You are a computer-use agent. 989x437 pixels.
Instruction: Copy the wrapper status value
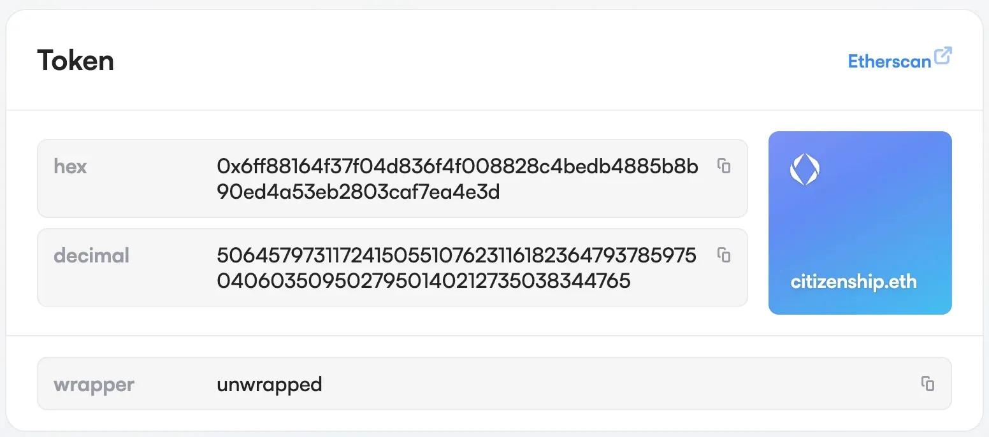point(928,383)
